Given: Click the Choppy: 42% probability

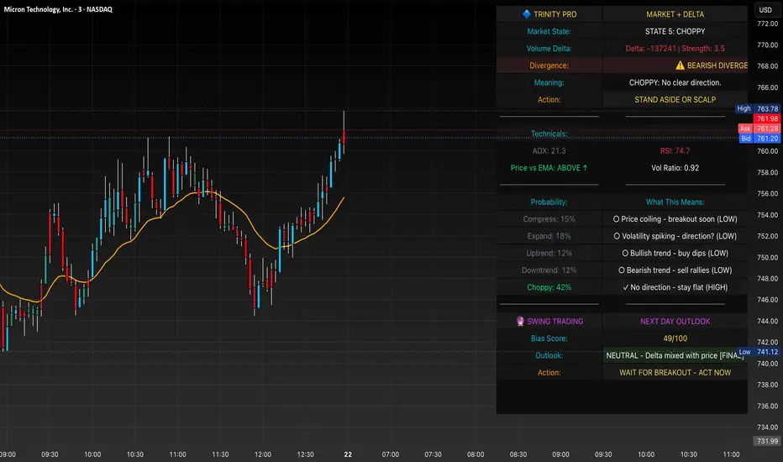Looking at the screenshot, I should (x=549, y=287).
